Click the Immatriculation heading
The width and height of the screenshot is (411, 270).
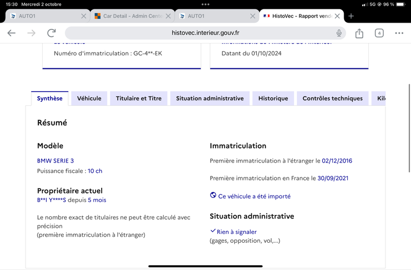tap(238, 146)
